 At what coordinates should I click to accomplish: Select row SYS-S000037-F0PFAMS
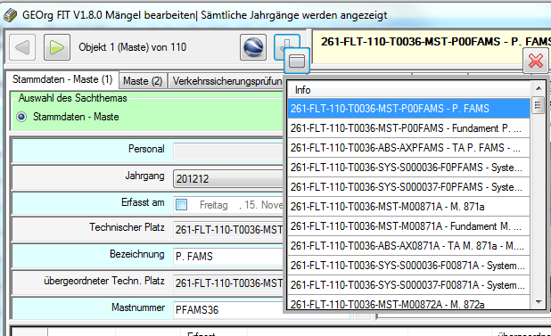(408, 187)
